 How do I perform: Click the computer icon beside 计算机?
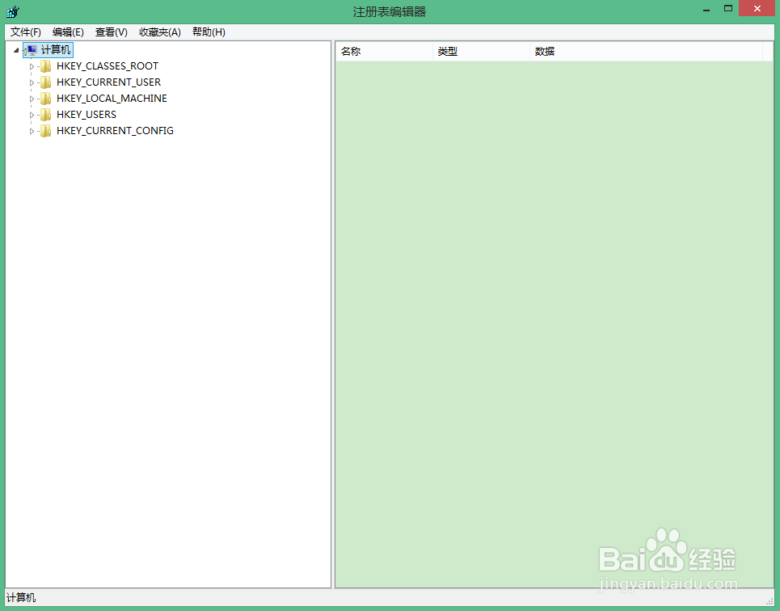tap(31, 50)
